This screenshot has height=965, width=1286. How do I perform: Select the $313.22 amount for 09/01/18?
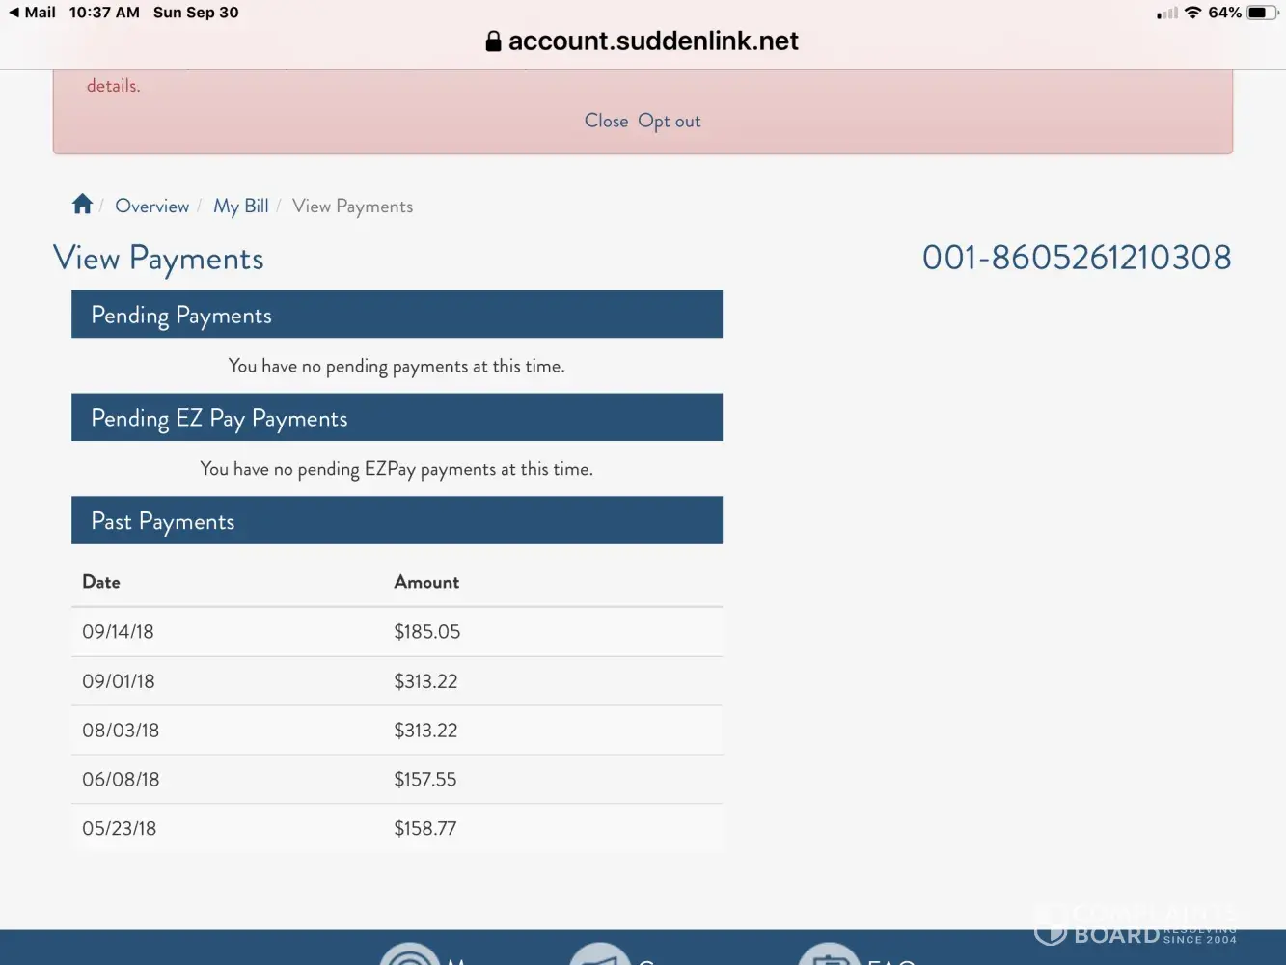(x=425, y=681)
